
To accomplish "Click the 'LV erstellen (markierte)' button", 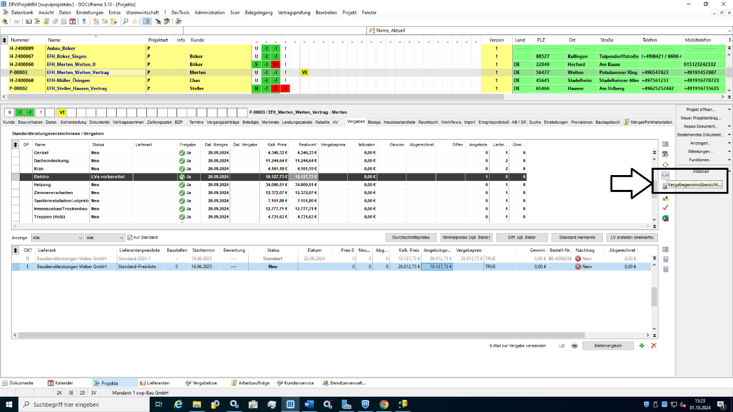I will point(631,237).
